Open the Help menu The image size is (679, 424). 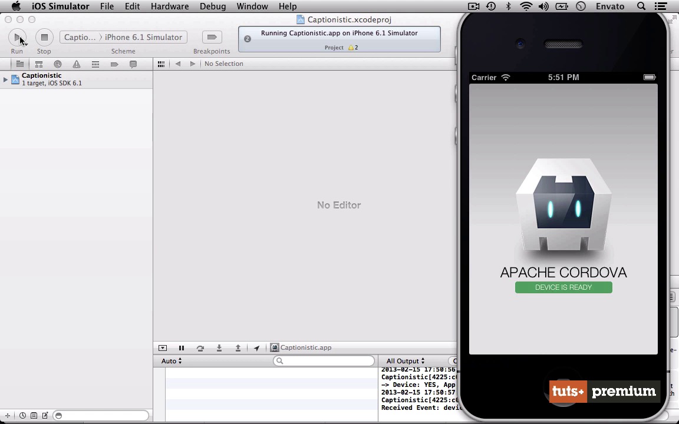tap(288, 6)
